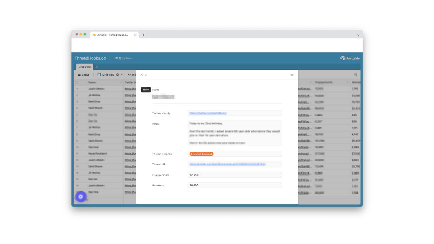Open the Thread URL link

pos(227,164)
